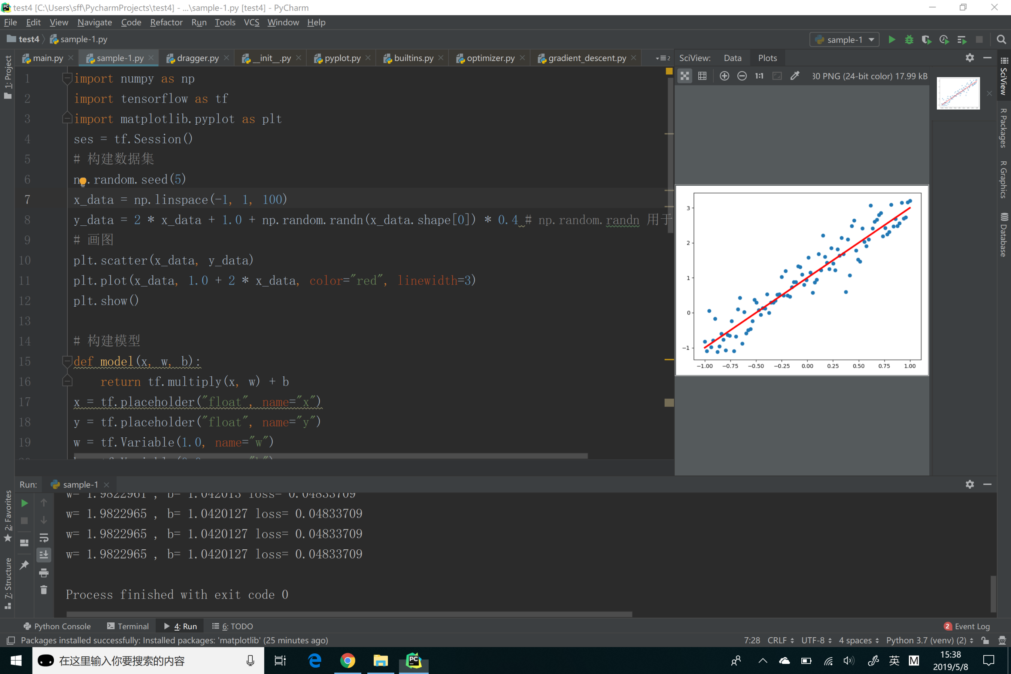The image size is (1011, 674).
Task: Print the Run console output
Action: pos(44,573)
